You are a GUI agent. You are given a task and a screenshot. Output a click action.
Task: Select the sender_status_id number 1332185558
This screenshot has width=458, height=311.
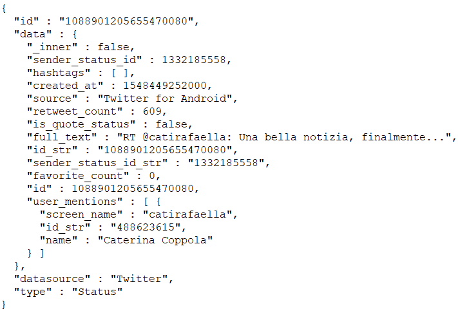(x=194, y=60)
